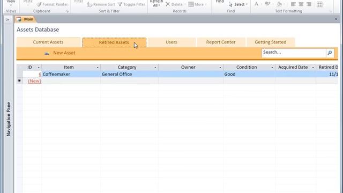
Task: Go to the Report Center tab
Action: pos(221,42)
